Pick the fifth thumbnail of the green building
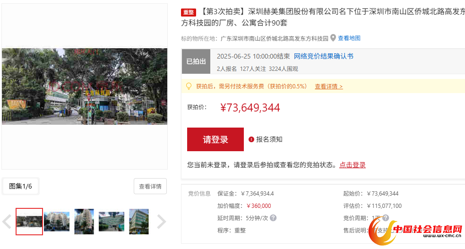 [x=139, y=222]
